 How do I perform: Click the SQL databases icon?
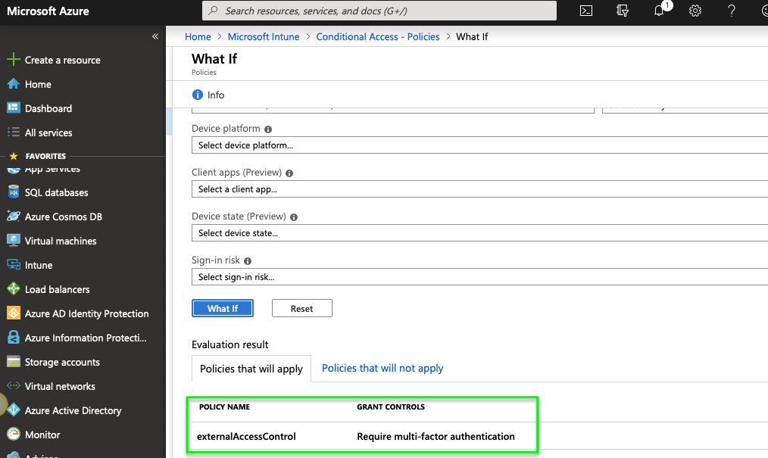coord(13,192)
